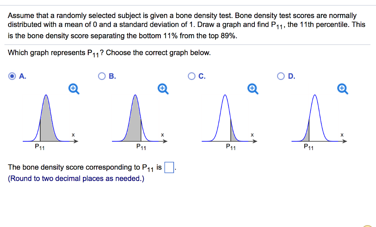Screen dimensions: 376x227
Task: Click the normal curve thumbnail under choice A
Action: (x=46, y=118)
